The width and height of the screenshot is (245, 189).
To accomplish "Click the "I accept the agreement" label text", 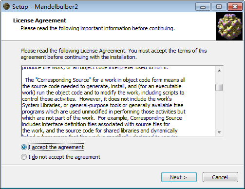I will (x=56, y=147).
